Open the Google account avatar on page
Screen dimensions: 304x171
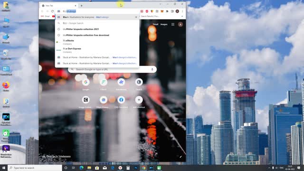coord(180,24)
